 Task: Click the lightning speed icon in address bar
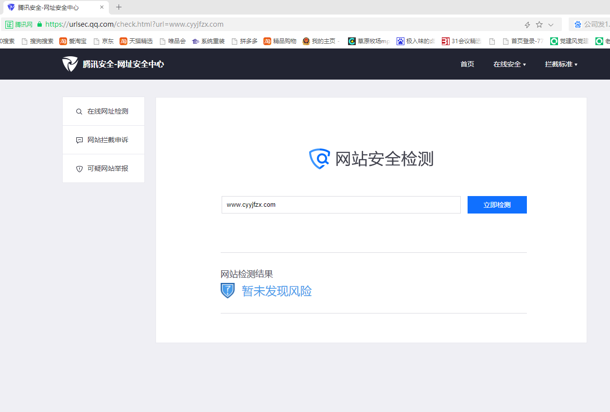(x=527, y=25)
